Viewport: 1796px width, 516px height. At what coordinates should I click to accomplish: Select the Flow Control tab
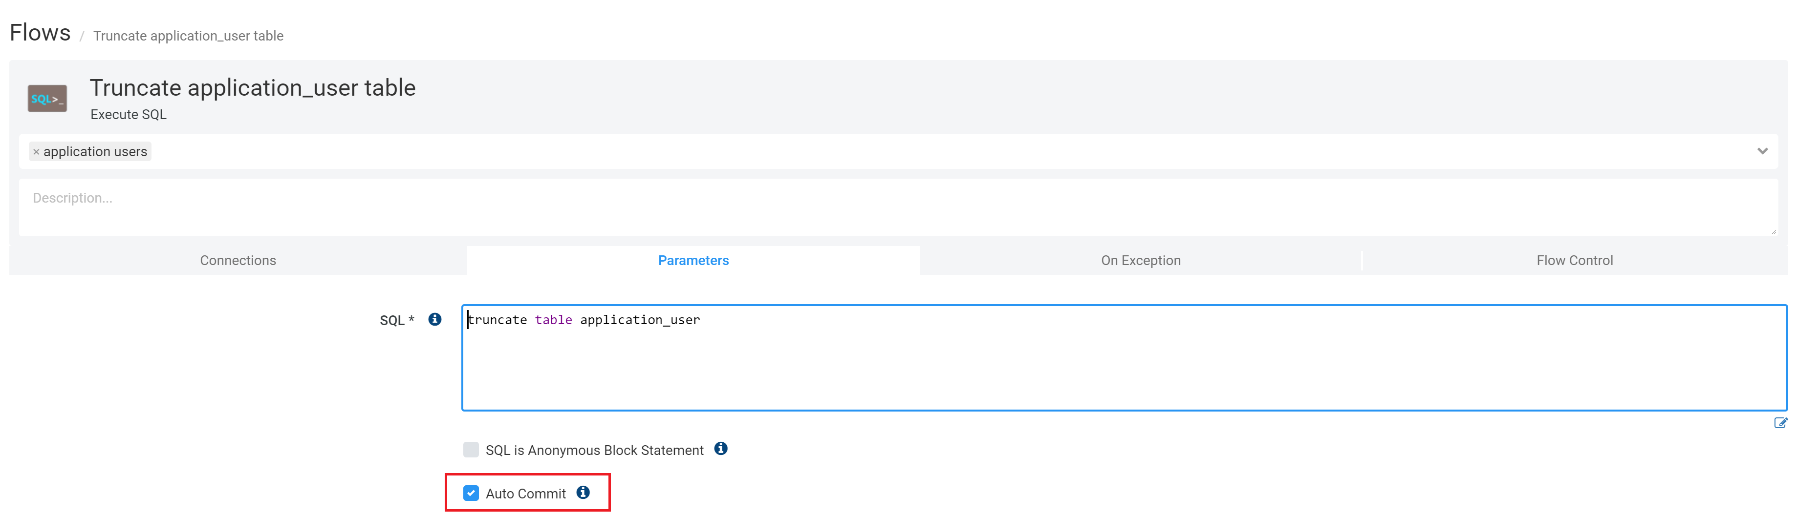tap(1574, 260)
